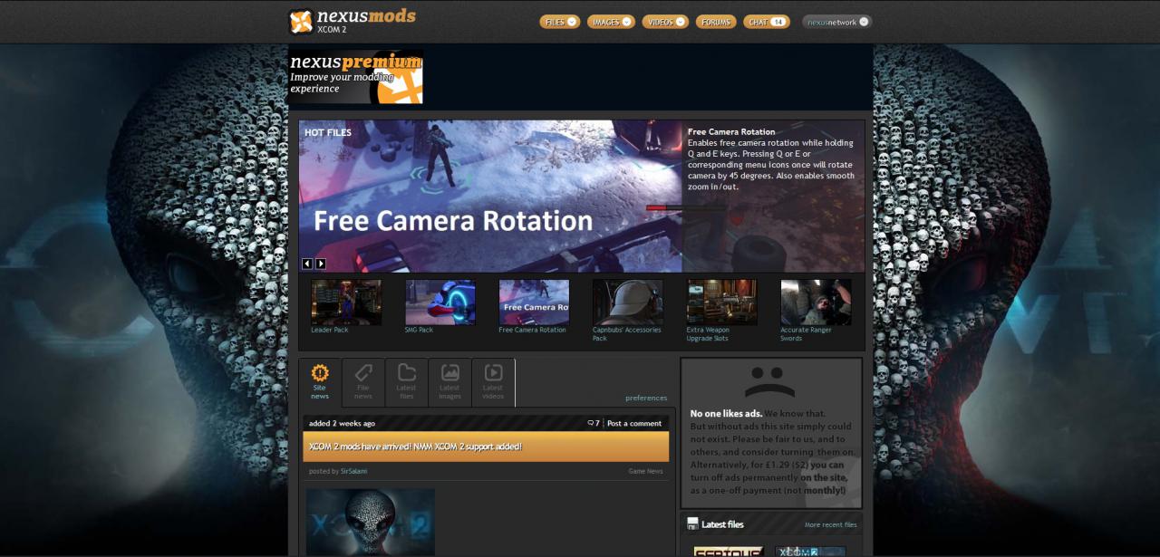Screen dimensions: 1160x557
Task: Click the nexus premium banner
Action: point(355,77)
